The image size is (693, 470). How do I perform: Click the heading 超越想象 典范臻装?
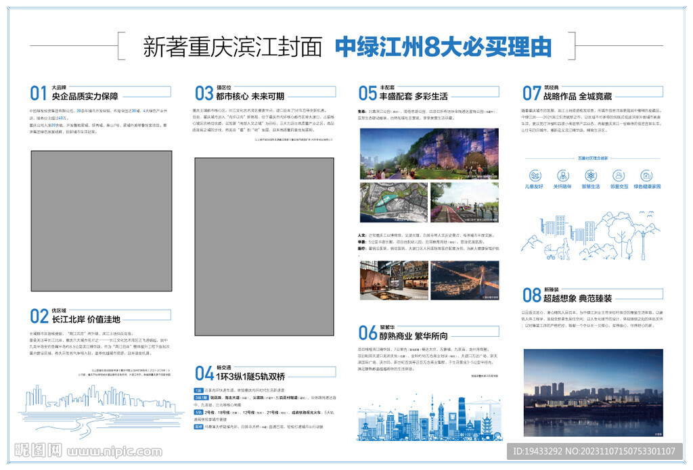pos(578,299)
